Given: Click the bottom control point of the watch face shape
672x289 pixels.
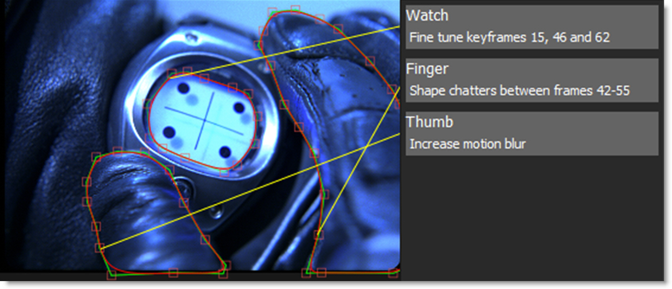Looking at the screenshot, I should pyautogui.click(x=224, y=172).
